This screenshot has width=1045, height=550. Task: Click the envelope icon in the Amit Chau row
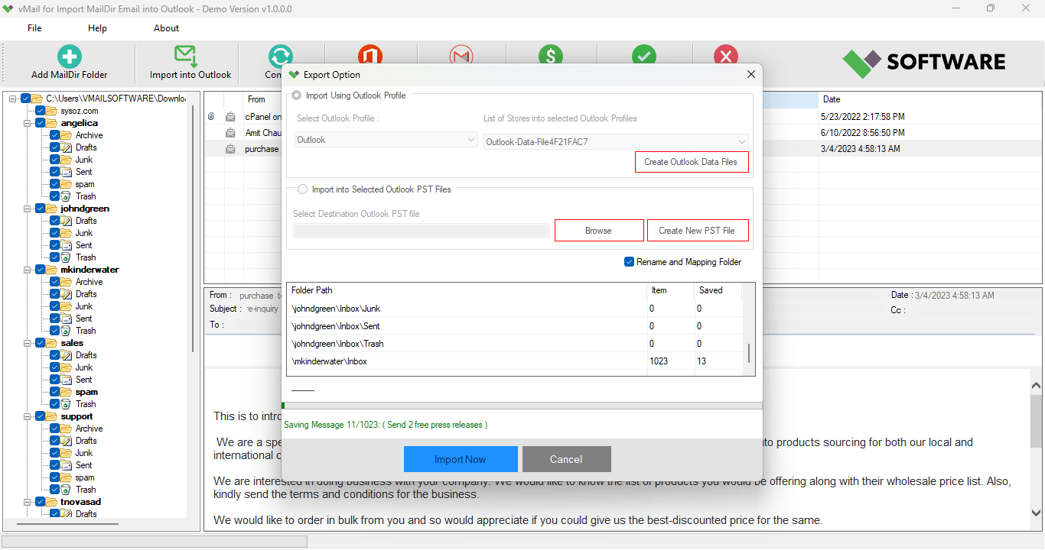point(230,133)
